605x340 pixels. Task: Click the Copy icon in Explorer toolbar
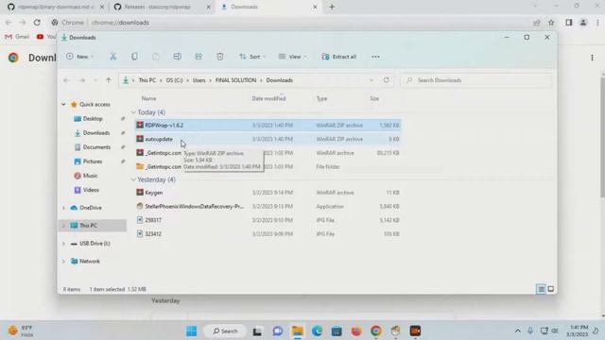134,57
